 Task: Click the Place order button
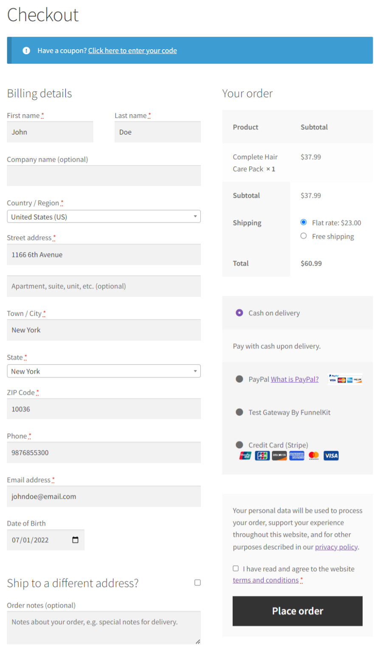297,611
